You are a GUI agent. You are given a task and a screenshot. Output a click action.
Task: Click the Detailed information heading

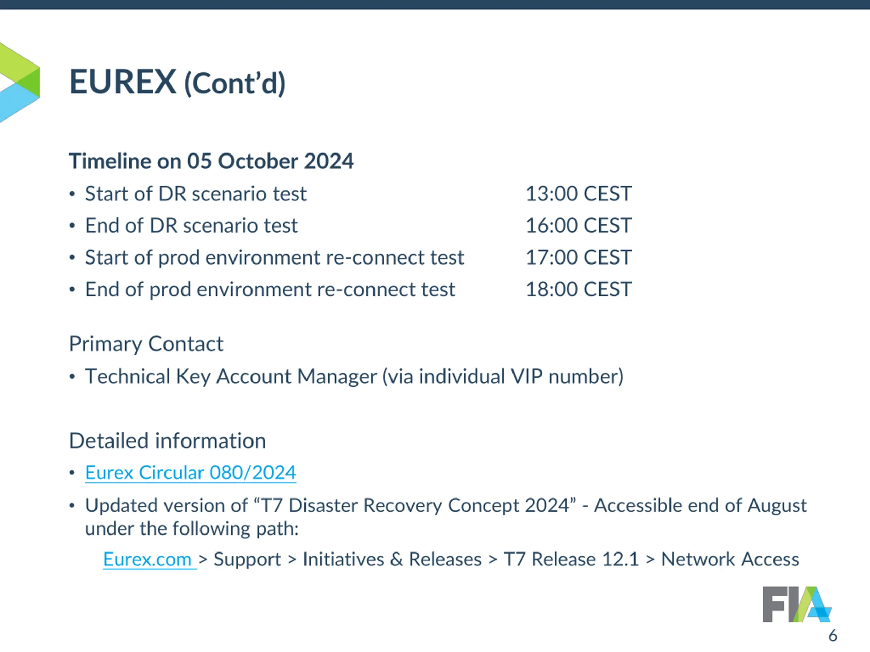click(x=168, y=440)
